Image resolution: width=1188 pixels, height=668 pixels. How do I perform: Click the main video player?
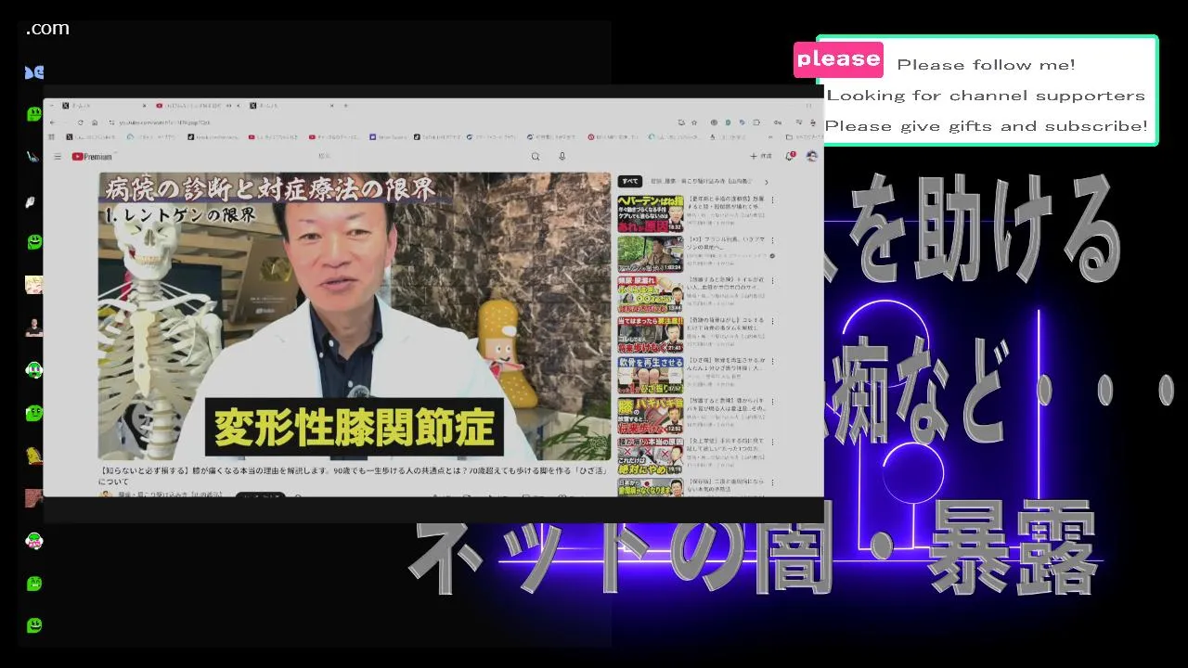click(355, 316)
